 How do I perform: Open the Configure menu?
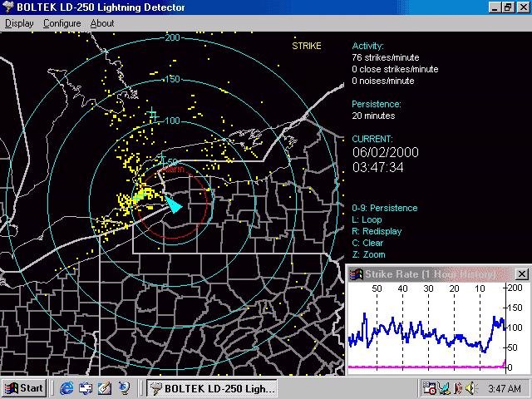tap(62, 23)
